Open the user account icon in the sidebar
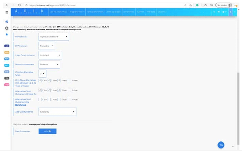 tap(7, 28)
